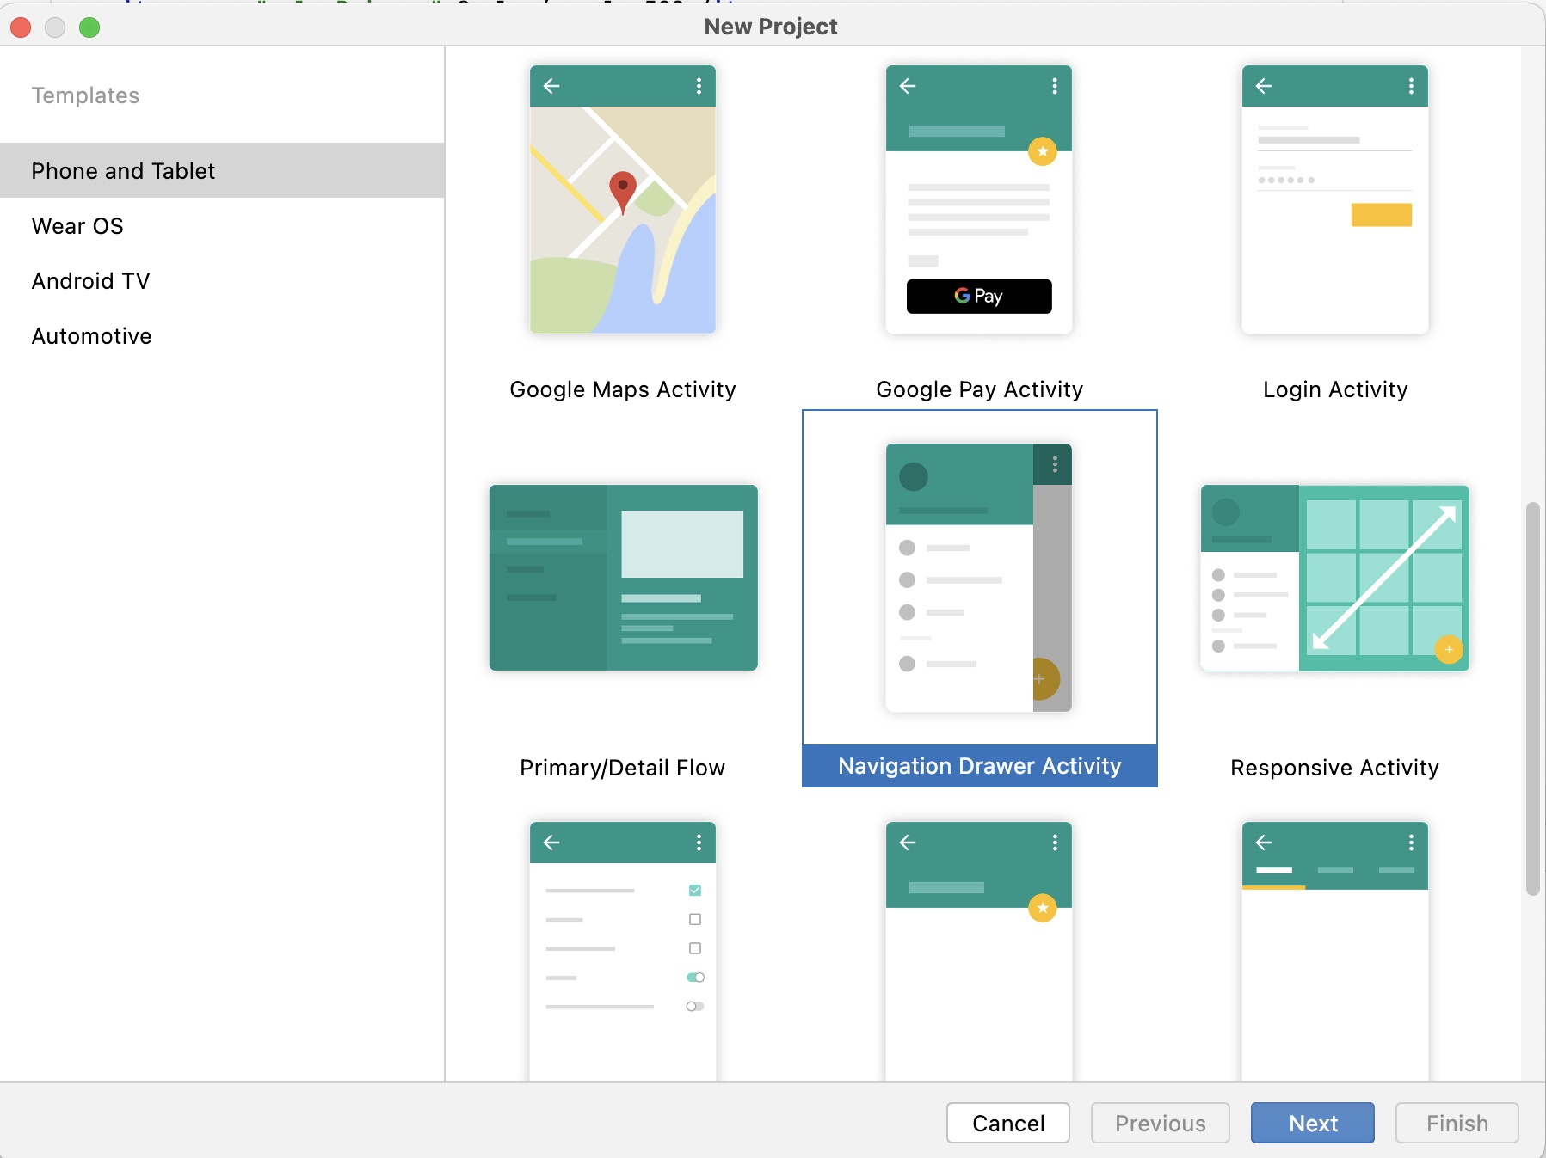Open the Android TV template category

(x=90, y=280)
